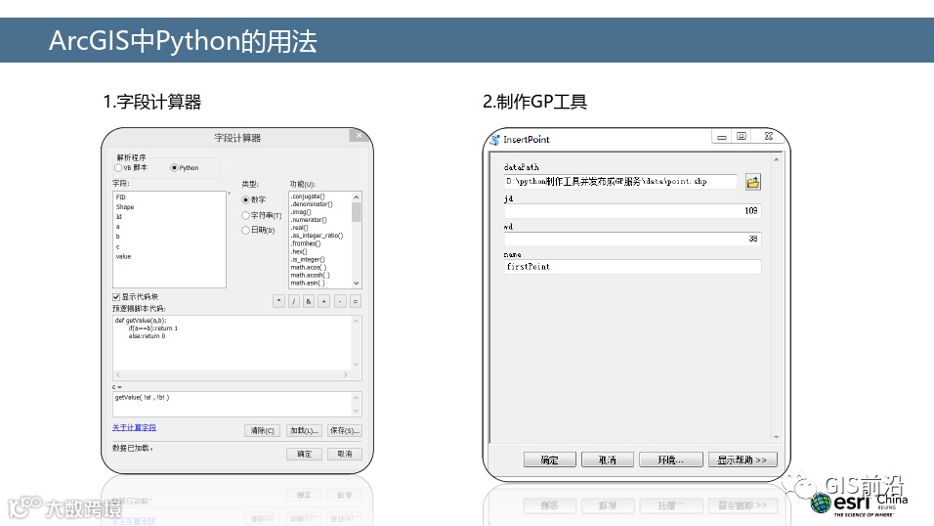Click up arrow in expression box scrollbar
This screenshot has width=934, height=526.
[x=357, y=397]
